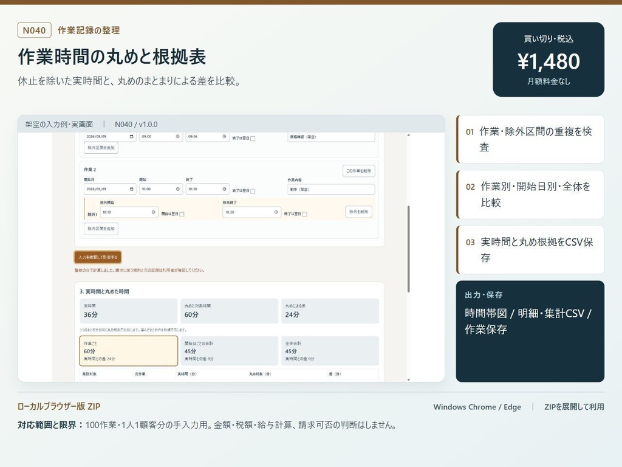Open calendar icon in top-row date field
The image size is (622, 467).
point(132,136)
